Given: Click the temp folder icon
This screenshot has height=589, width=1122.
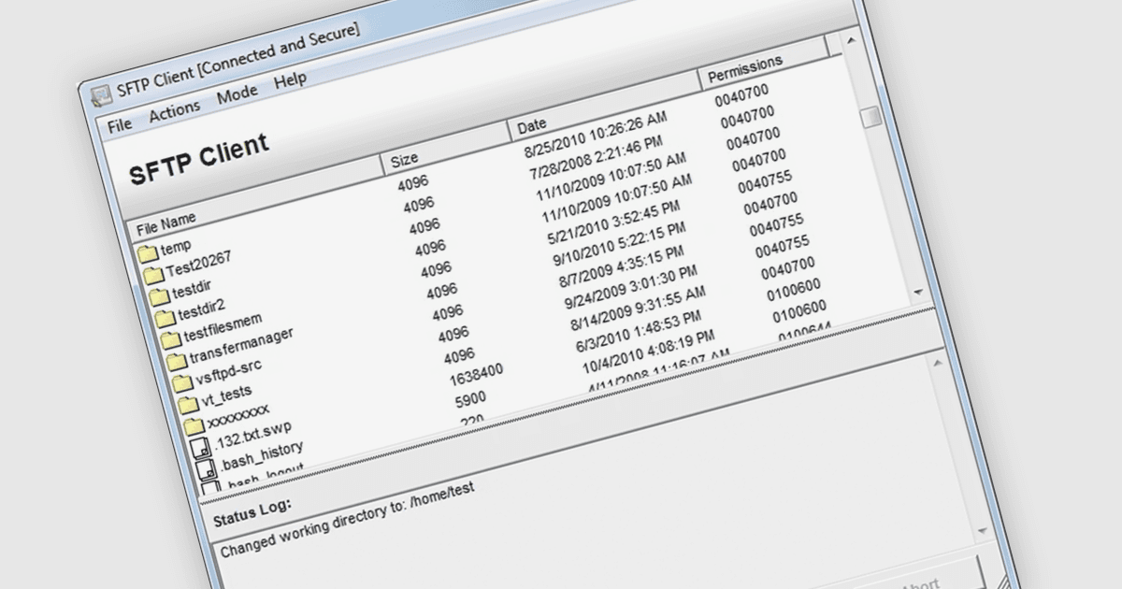Looking at the screenshot, I should pyautogui.click(x=147, y=253).
